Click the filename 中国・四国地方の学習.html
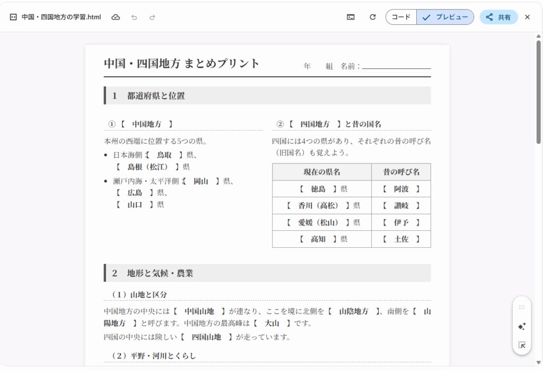The height and width of the screenshot is (371, 543). (61, 17)
